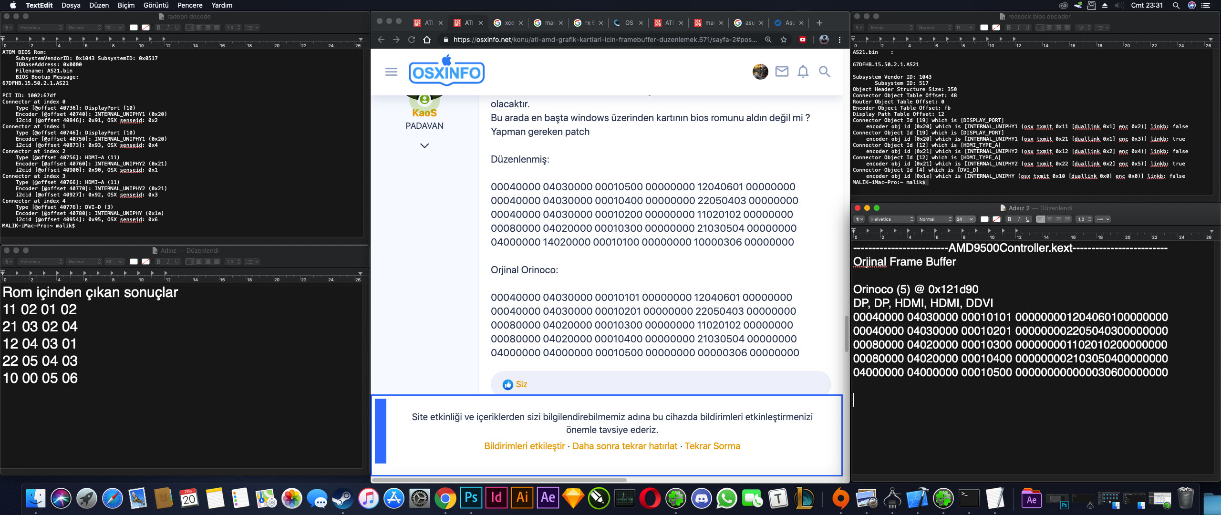The image size is (1221, 515).
Task: Open the font size 24 dropdown
Action: click(965, 219)
